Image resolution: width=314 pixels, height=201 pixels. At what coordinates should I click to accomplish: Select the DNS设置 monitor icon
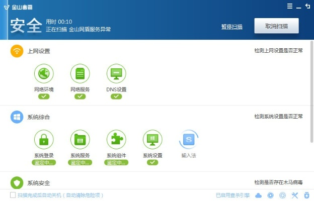click(116, 73)
